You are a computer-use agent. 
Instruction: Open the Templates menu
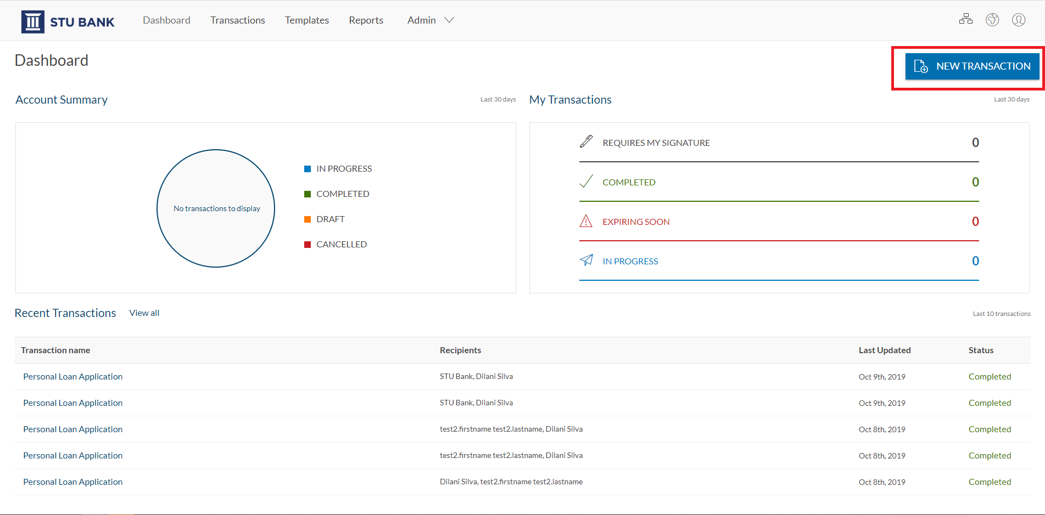click(307, 20)
